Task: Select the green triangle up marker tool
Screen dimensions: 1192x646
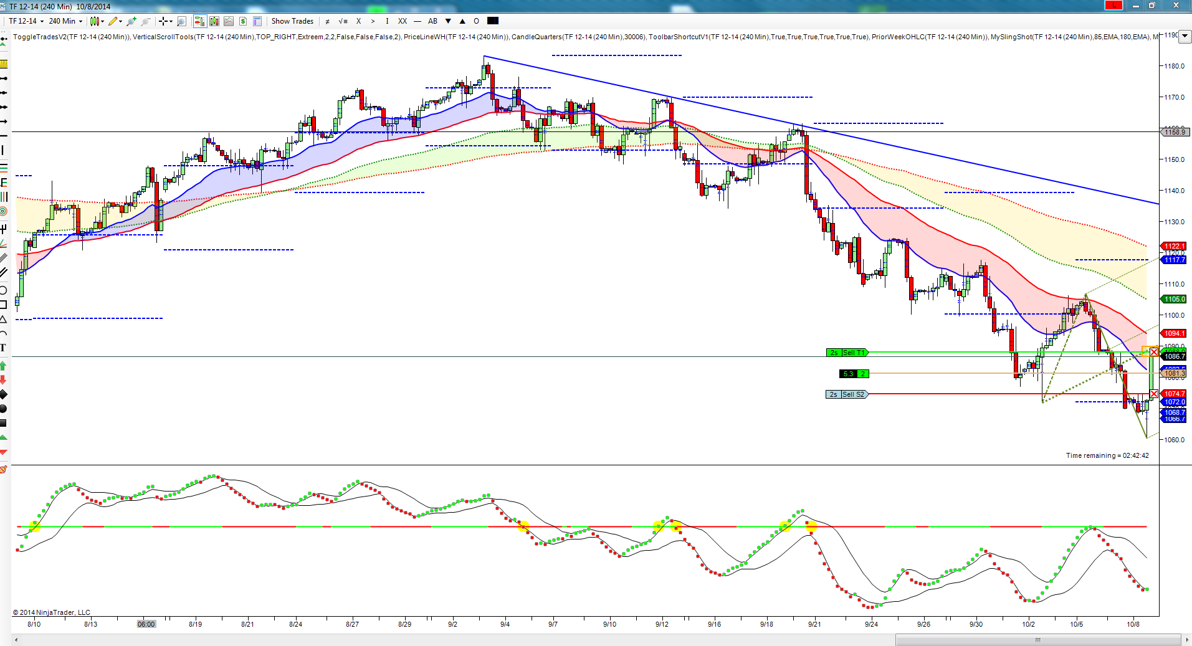Action: coord(4,438)
